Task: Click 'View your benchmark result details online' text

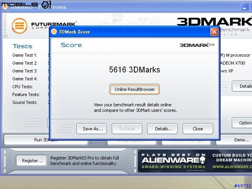Action: [133, 105]
